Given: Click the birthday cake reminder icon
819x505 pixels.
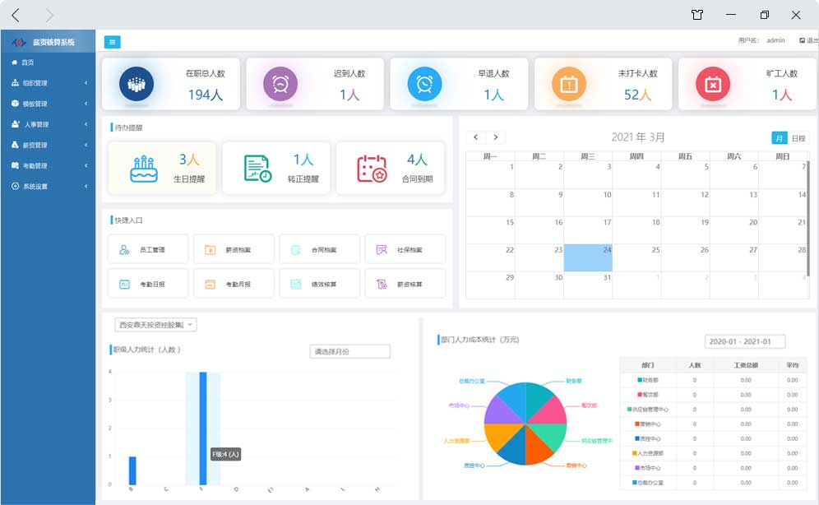Looking at the screenshot, I should pos(144,168).
